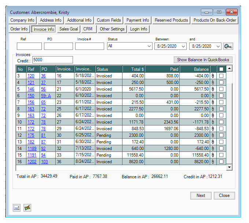Click the scroll down arrow of invoice list
The height and width of the screenshot is (223, 249).
230,167
